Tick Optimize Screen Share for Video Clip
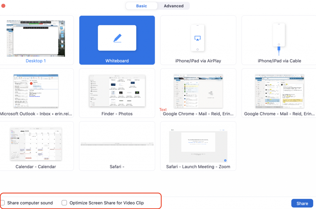The image size is (316, 209). tap(64, 203)
